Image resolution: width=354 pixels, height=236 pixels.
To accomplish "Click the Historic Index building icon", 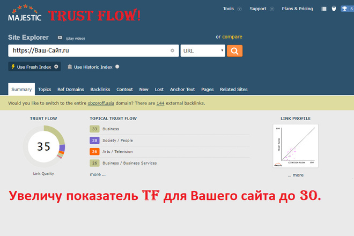I will 70,67.
